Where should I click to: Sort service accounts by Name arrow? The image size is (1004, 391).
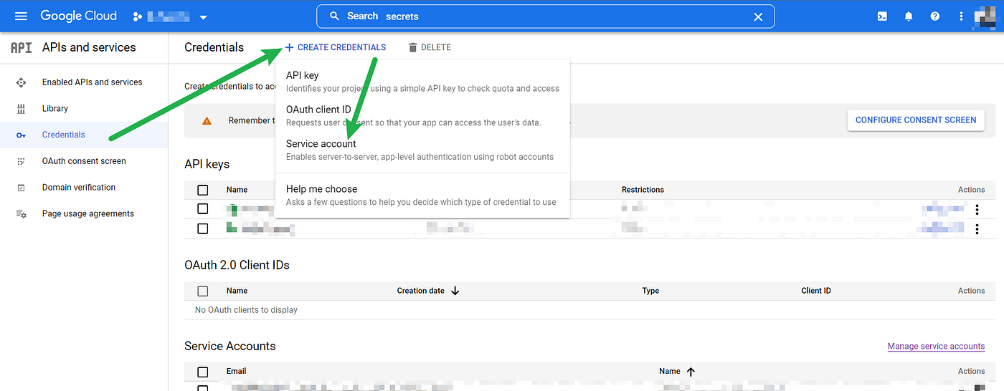pyautogui.click(x=691, y=372)
